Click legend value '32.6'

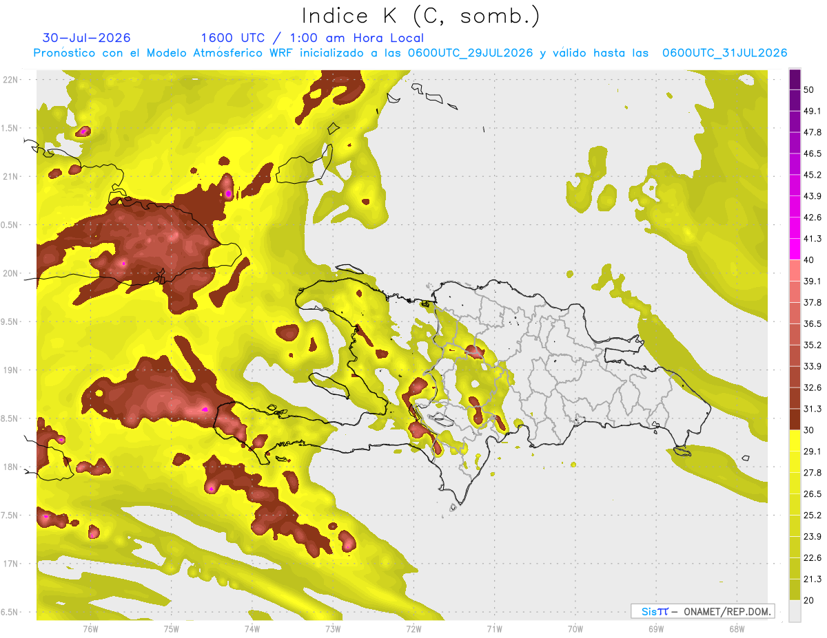click(813, 387)
